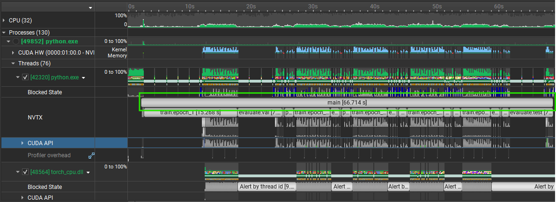Viewport: 556px width, 202px height.
Task: Click the 10s mark on time ruler
Action: tap(190, 7)
